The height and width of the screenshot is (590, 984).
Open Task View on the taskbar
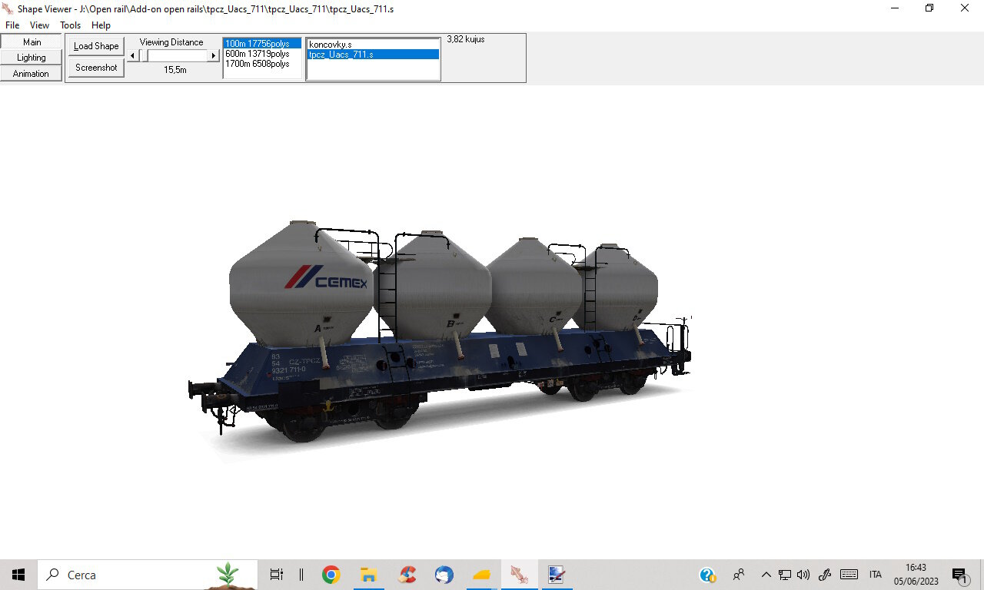pos(277,575)
